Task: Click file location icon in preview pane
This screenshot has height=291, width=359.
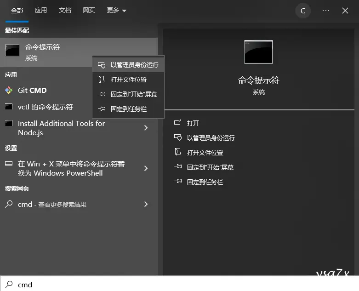Action: point(178,152)
